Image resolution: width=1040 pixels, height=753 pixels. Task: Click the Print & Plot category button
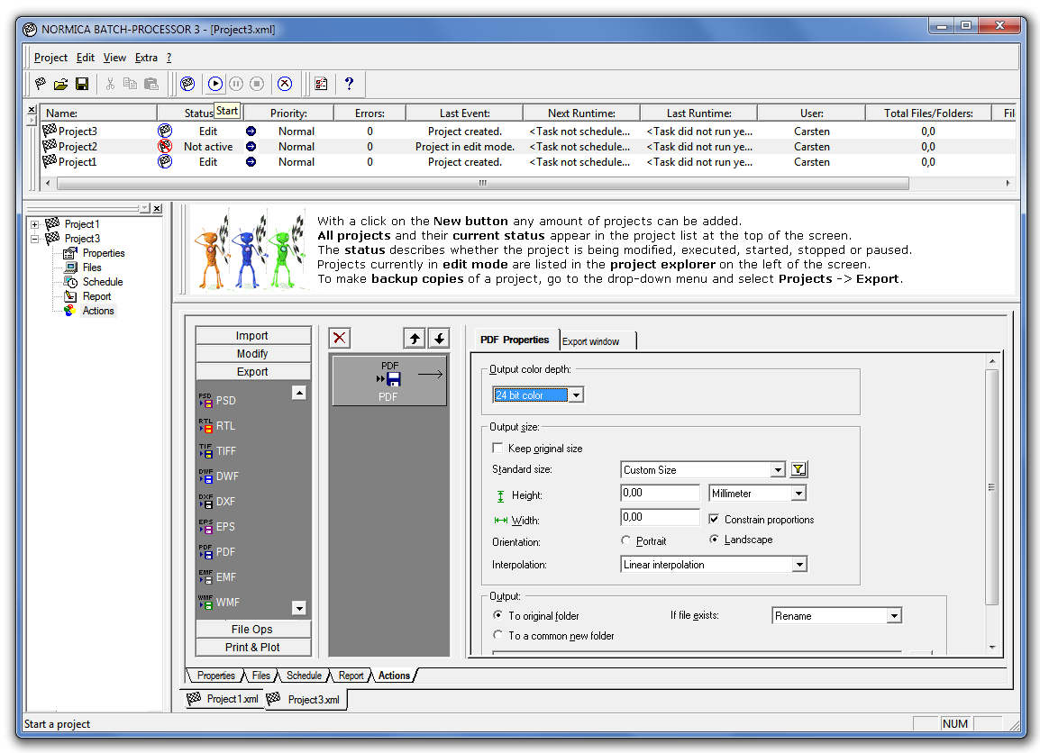pos(252,648)
